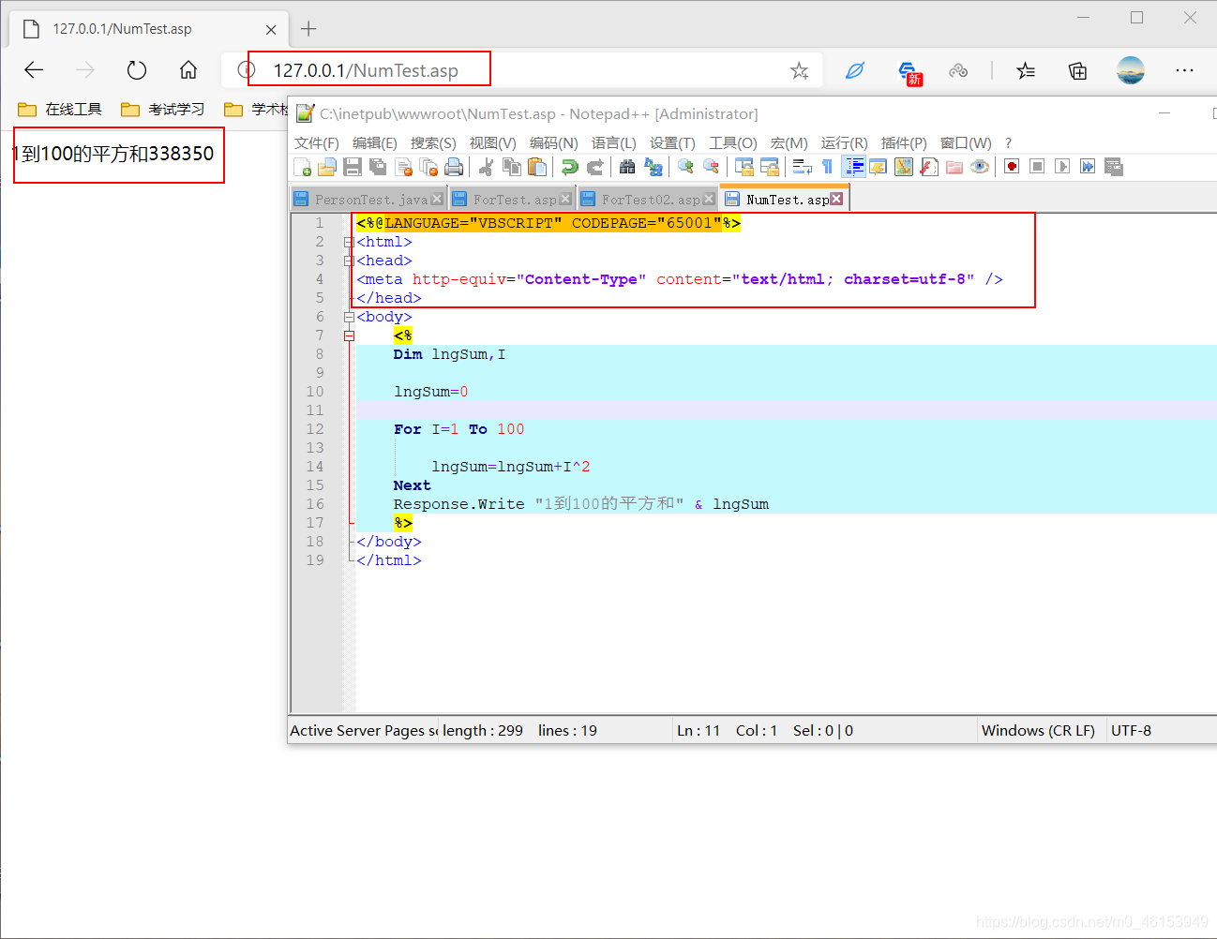The width and height of the screenshot is (1217, 939).
Task: Open the 插件(P) menu
Action: (x=904, y=142)
